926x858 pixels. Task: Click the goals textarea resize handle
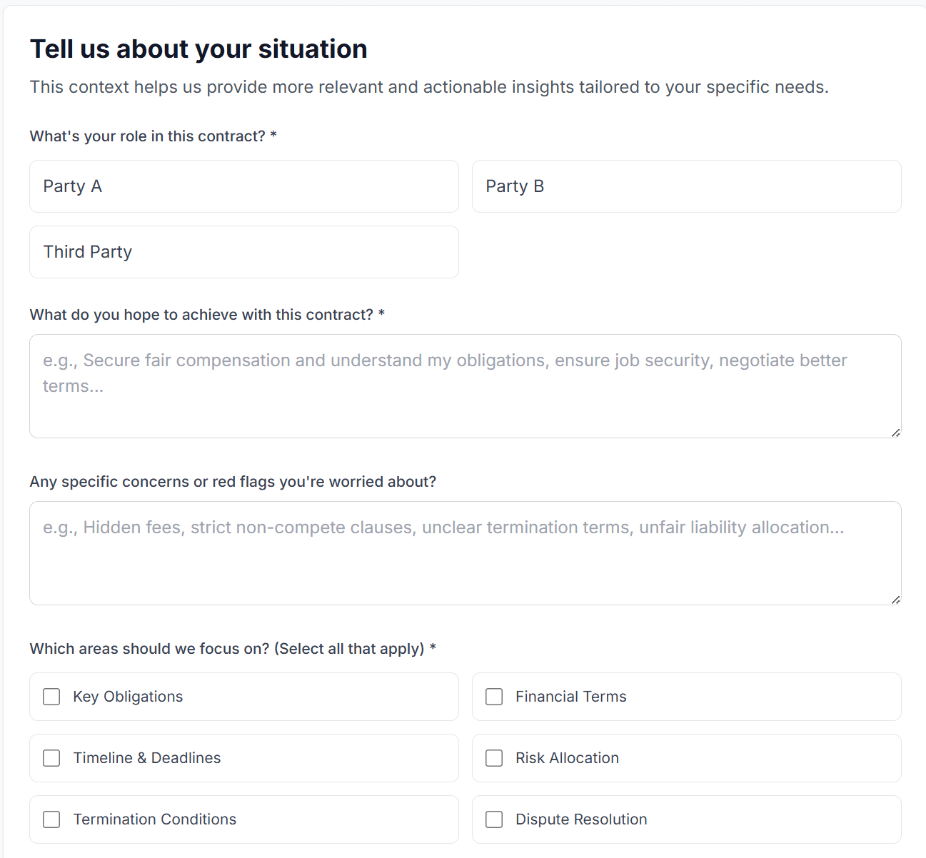click(895, 431)
